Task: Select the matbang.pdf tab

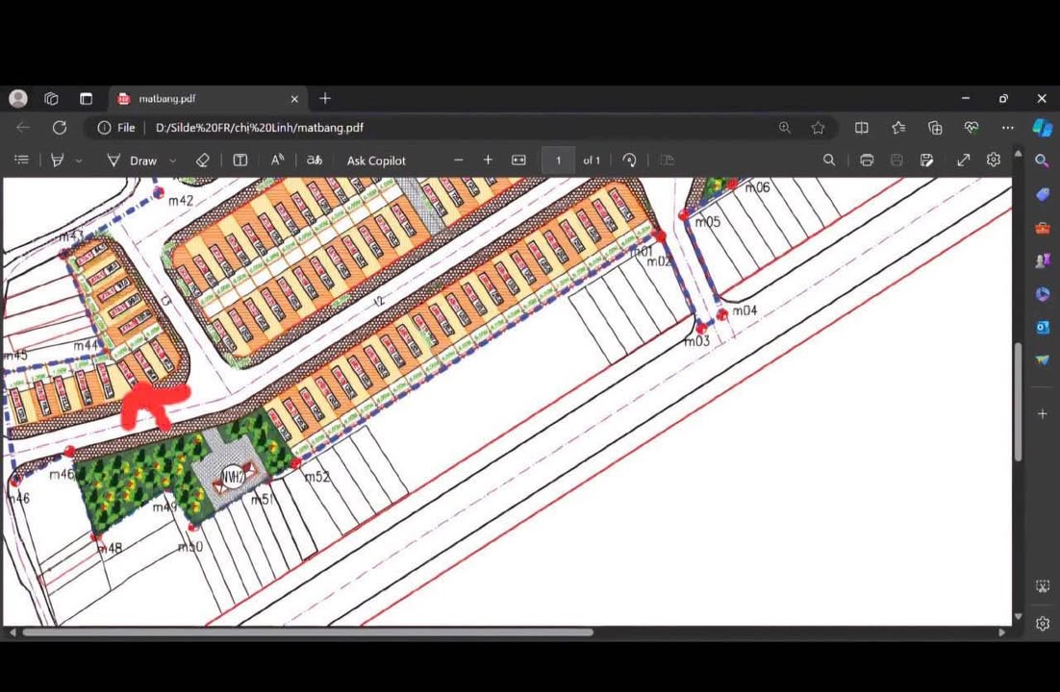Action: (x=166, y=99)
